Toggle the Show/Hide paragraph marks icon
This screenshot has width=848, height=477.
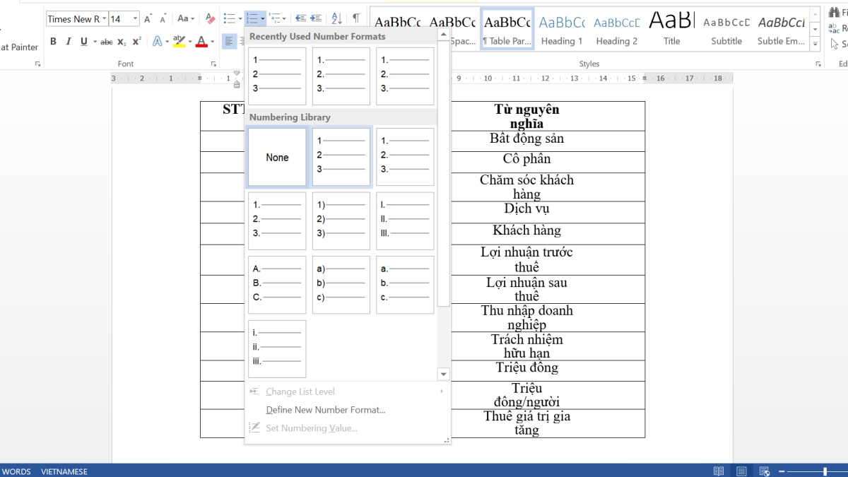tap(356, 18)
